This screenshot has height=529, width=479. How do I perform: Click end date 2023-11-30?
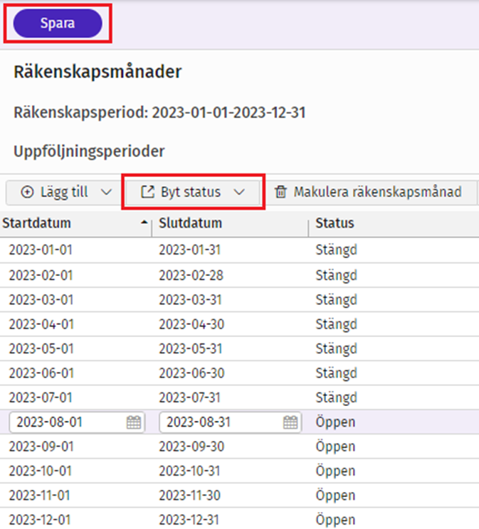point(190,496)
